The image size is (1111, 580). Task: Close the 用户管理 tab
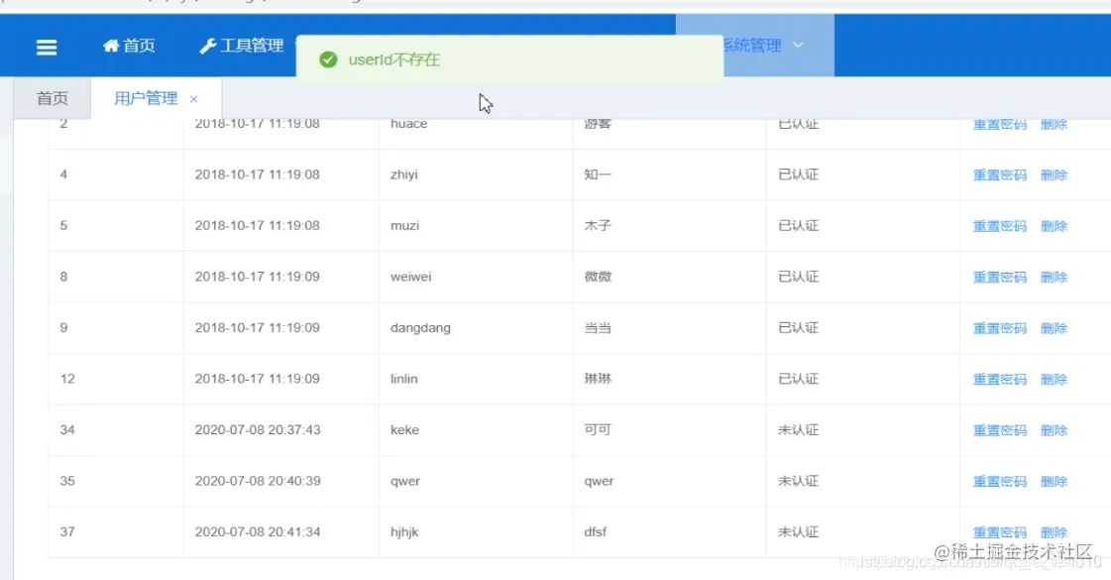click(x=193, y=99)
